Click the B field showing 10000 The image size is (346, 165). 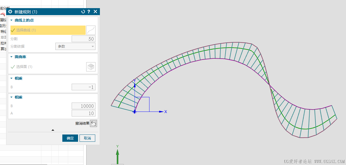point(84,106)
